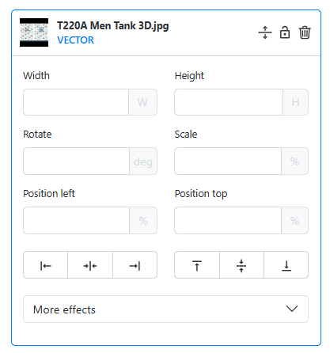The width and height of the screenshot is (330, 353).
Task: Focus the Rotate degrees field
Action: pos(76,161)
